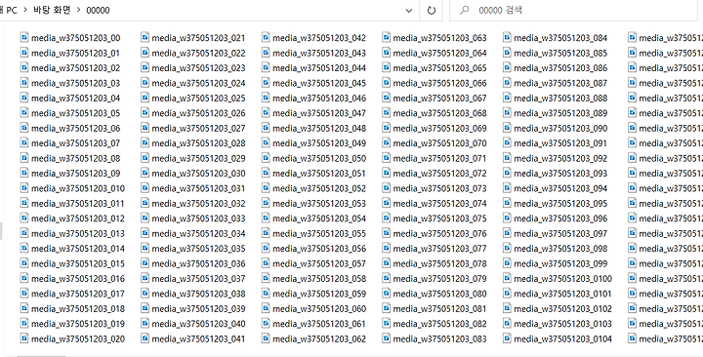Select file name media_w375051203_086
The width and height of the screenshot is (703, 357).
560,68
